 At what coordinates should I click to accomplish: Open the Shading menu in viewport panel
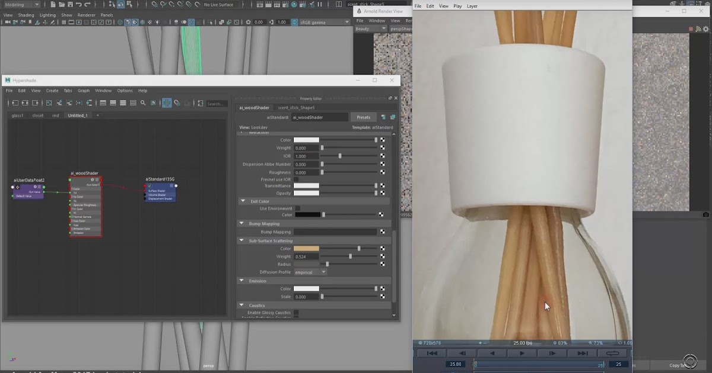click(x=26, y=15)
